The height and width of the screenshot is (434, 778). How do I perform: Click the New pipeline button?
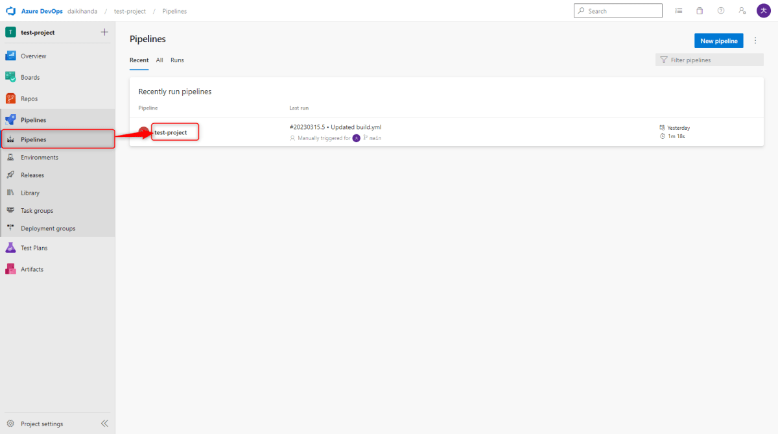point(719,41)
